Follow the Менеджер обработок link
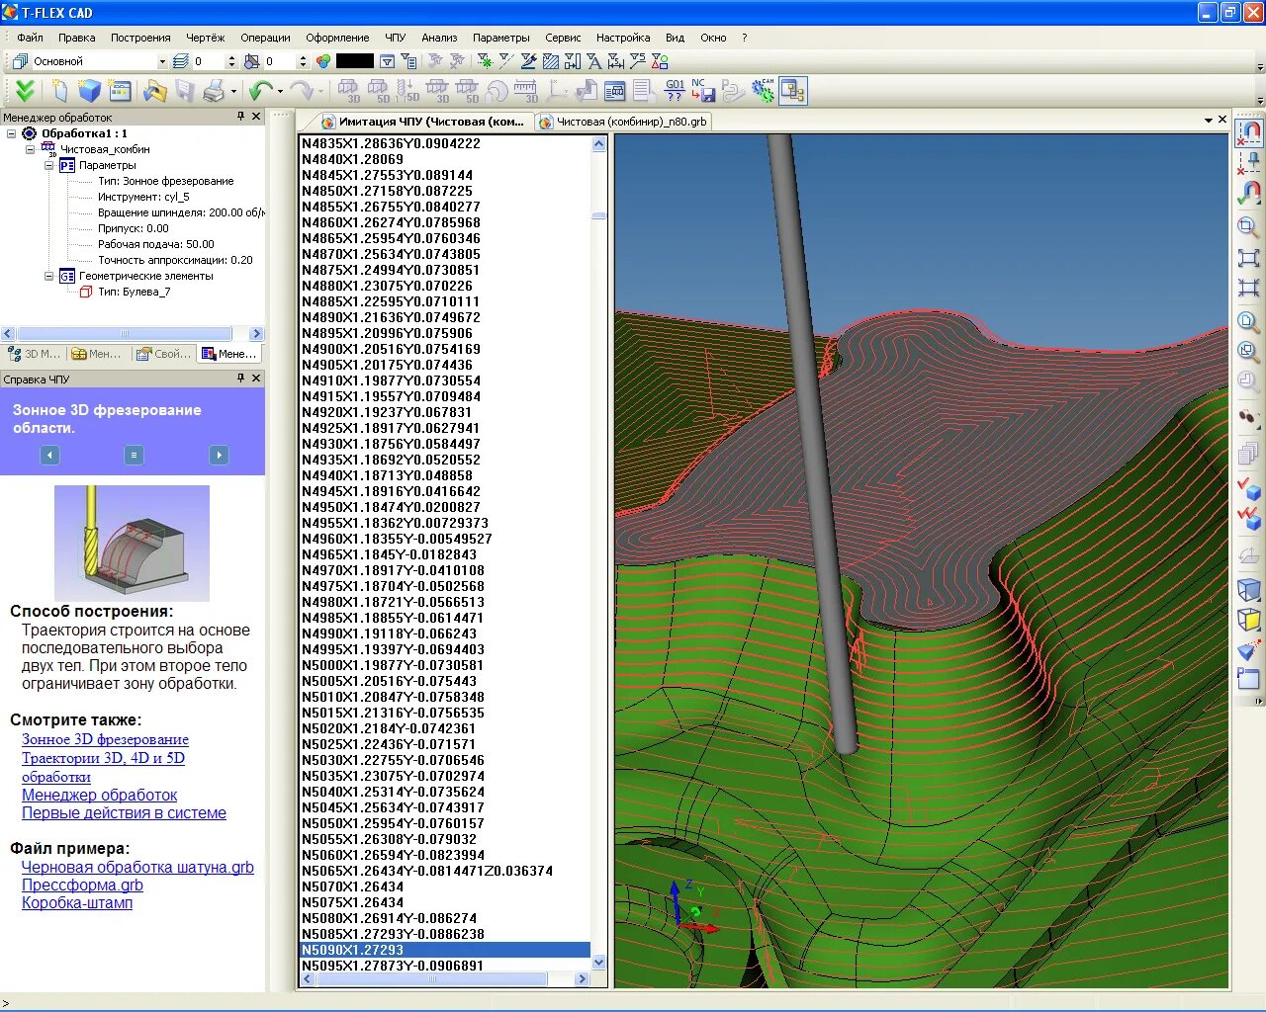Screen dimensions: 1266x1012 [100, 795]
